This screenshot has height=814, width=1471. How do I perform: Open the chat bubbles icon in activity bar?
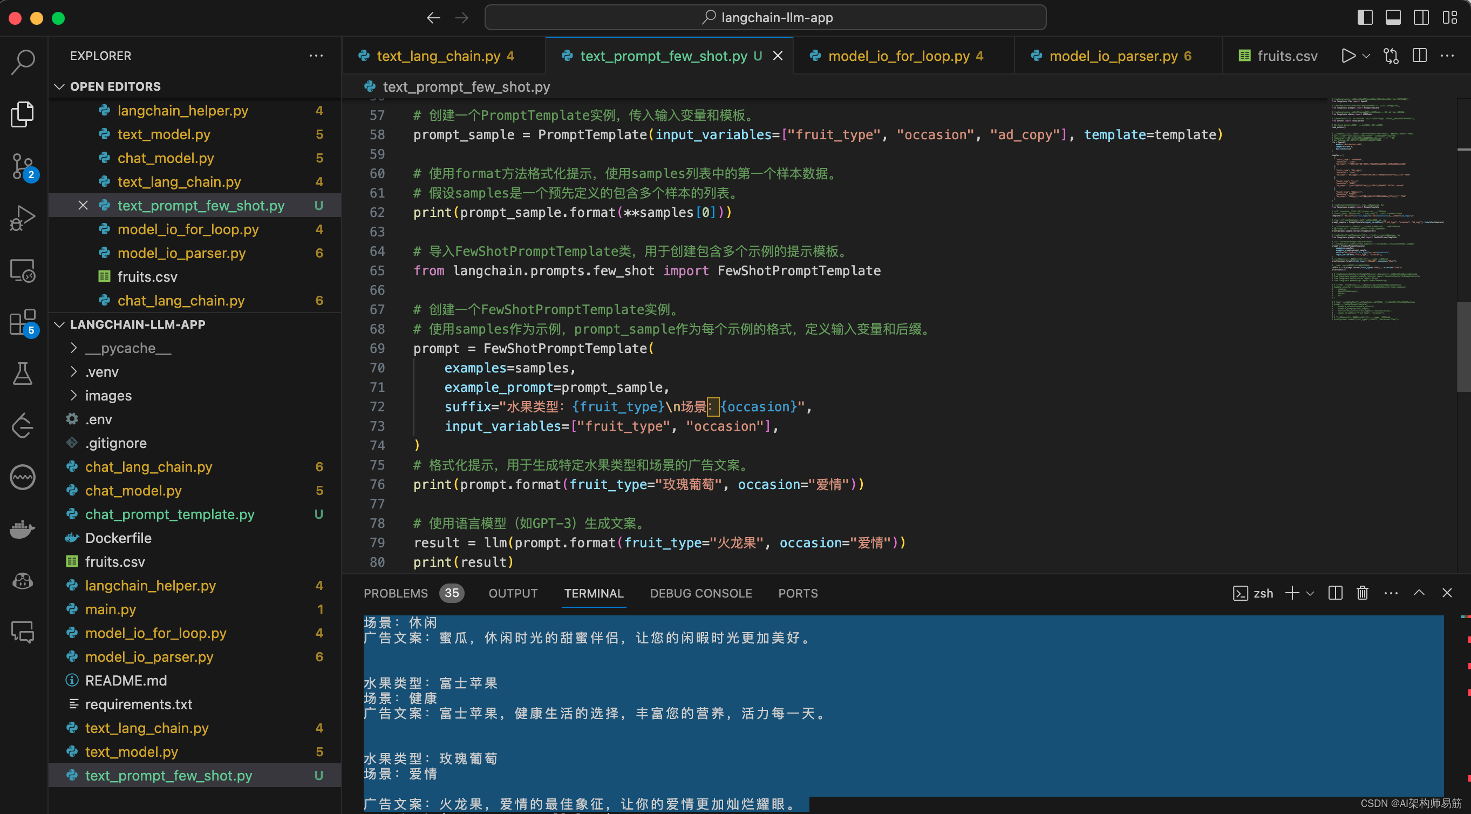[23, 632]
